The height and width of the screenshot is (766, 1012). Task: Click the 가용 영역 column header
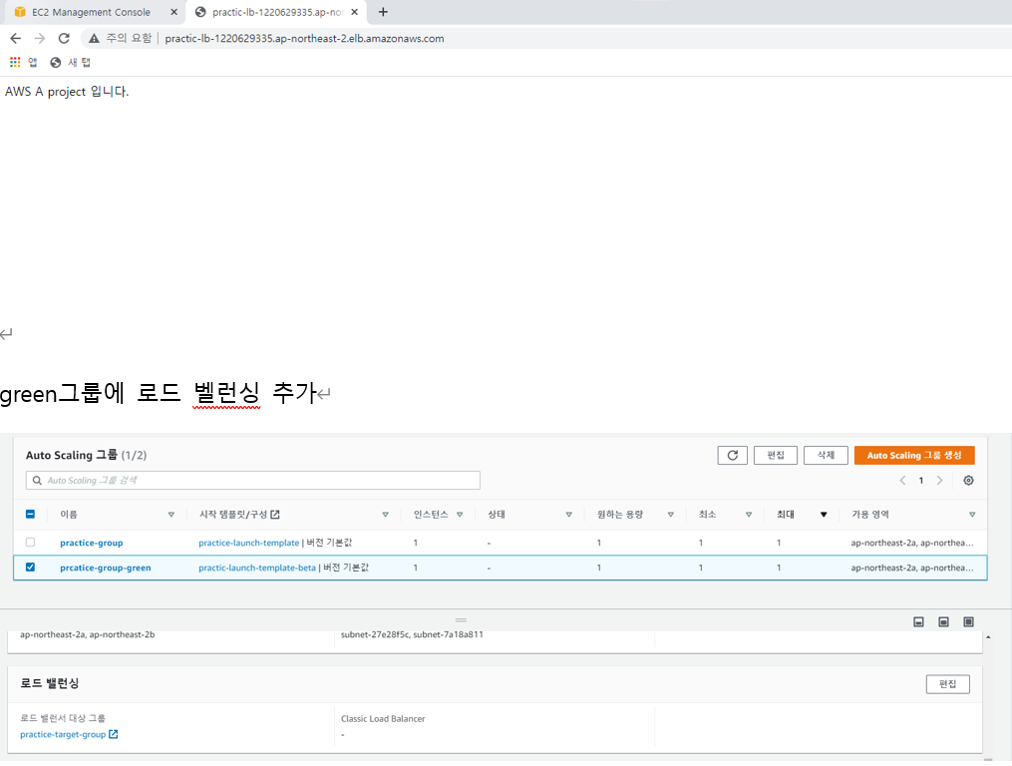pyautogui.click(x=870, y=515)
